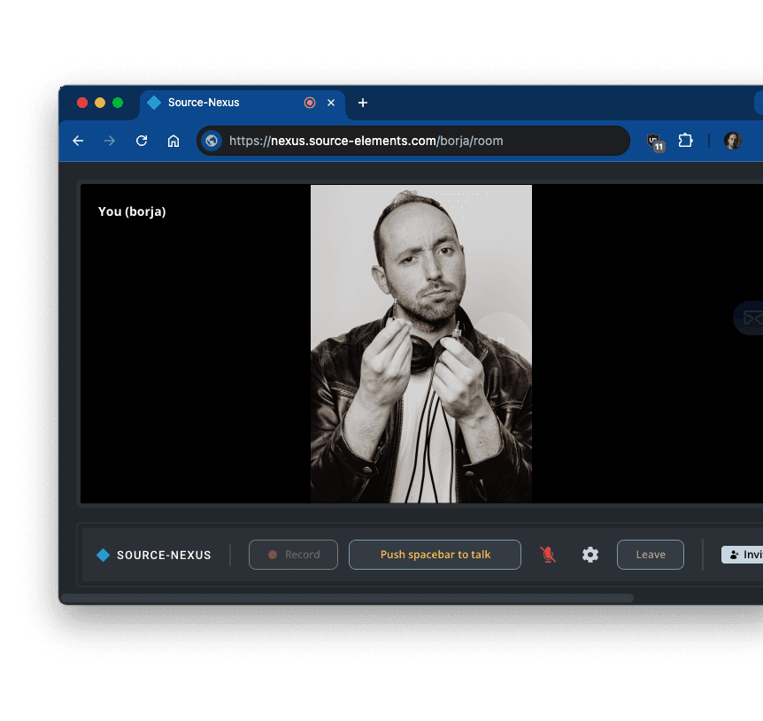Click the Source-Nexus diamond logo in bottom bar
The width and height of the screenshot is (763, 721).
[104, 556]
